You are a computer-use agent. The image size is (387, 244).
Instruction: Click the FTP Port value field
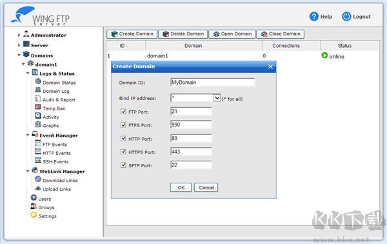(191, 112)
